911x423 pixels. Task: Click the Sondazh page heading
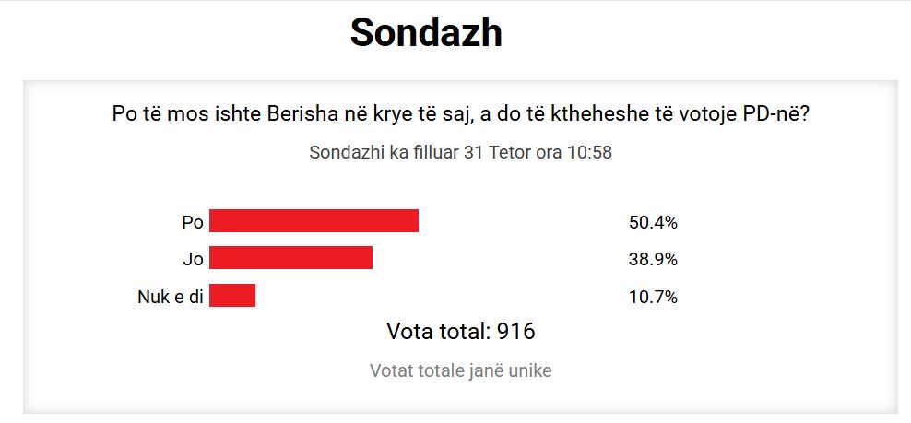pyautogui.click(x=426, y=34)
